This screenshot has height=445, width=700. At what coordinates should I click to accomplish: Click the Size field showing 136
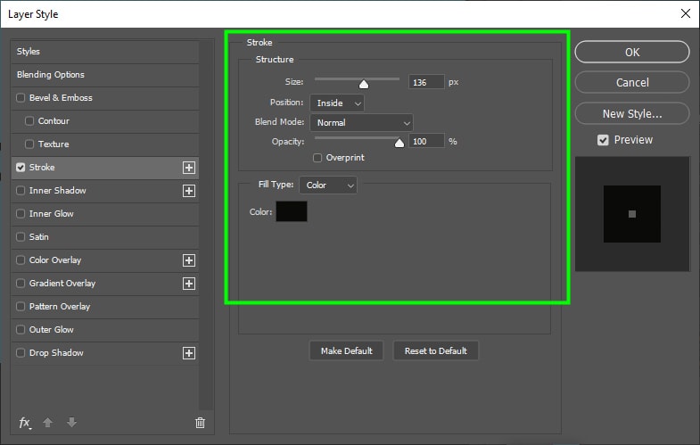426,82
